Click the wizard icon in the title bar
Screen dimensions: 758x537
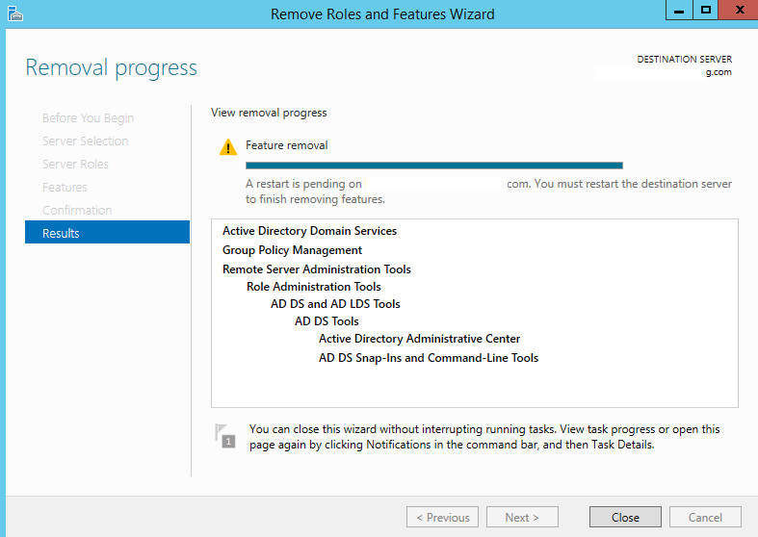point(15,14)
